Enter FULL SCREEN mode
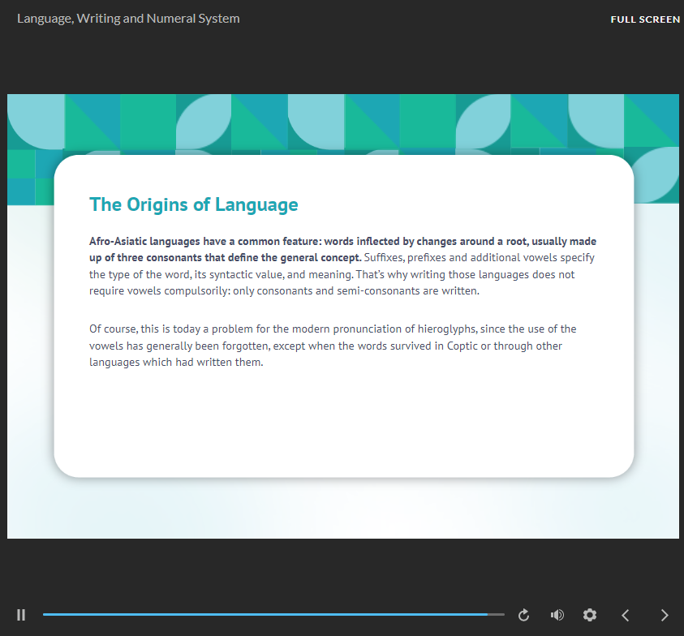The height and width of the screenshot is (636, 684). (645, 19)
